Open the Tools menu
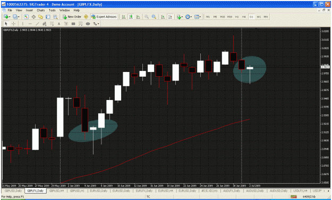This screenshot has height=200, width=332. point(52,10)
